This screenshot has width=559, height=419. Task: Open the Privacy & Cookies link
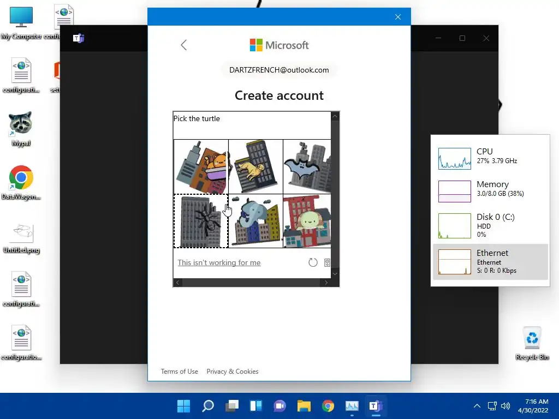pos(233,371)
